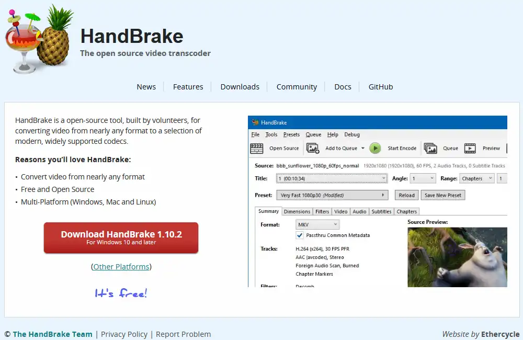This screenshot has height=340, width=523.
Task: Open the Range dropdown set to Chapters
Action: tap(476, 178)
